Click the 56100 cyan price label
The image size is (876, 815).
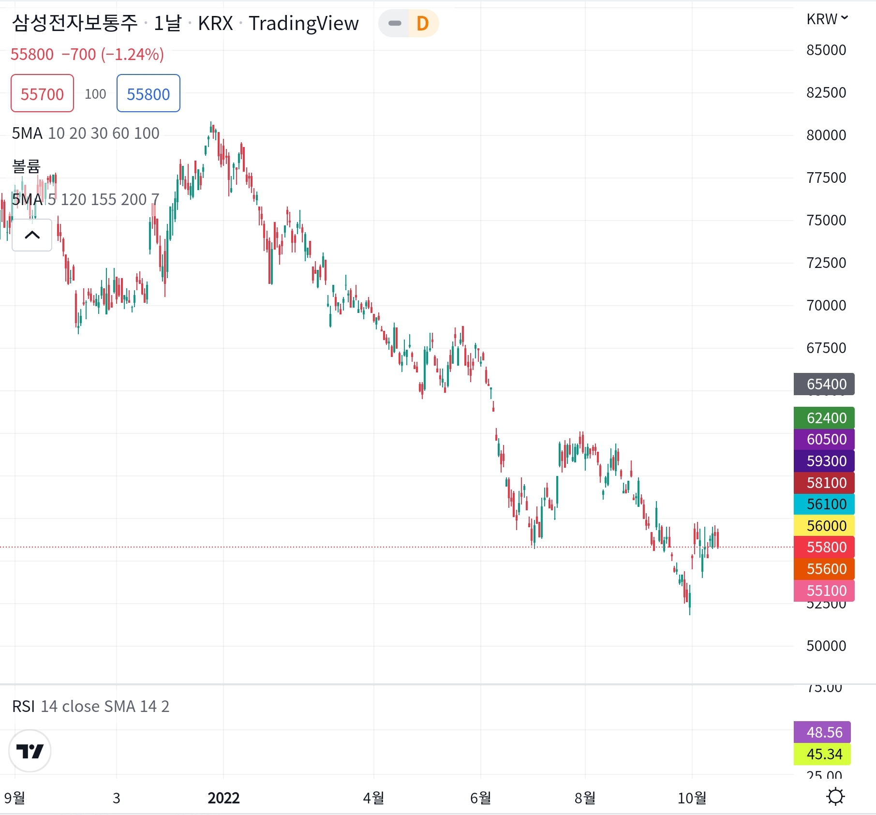pos(824,504)
